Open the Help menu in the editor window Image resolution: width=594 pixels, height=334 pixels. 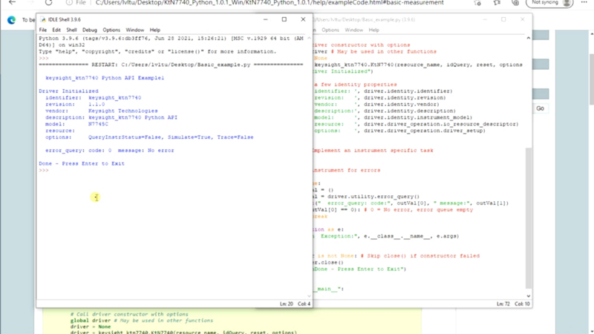coord(373,30)
